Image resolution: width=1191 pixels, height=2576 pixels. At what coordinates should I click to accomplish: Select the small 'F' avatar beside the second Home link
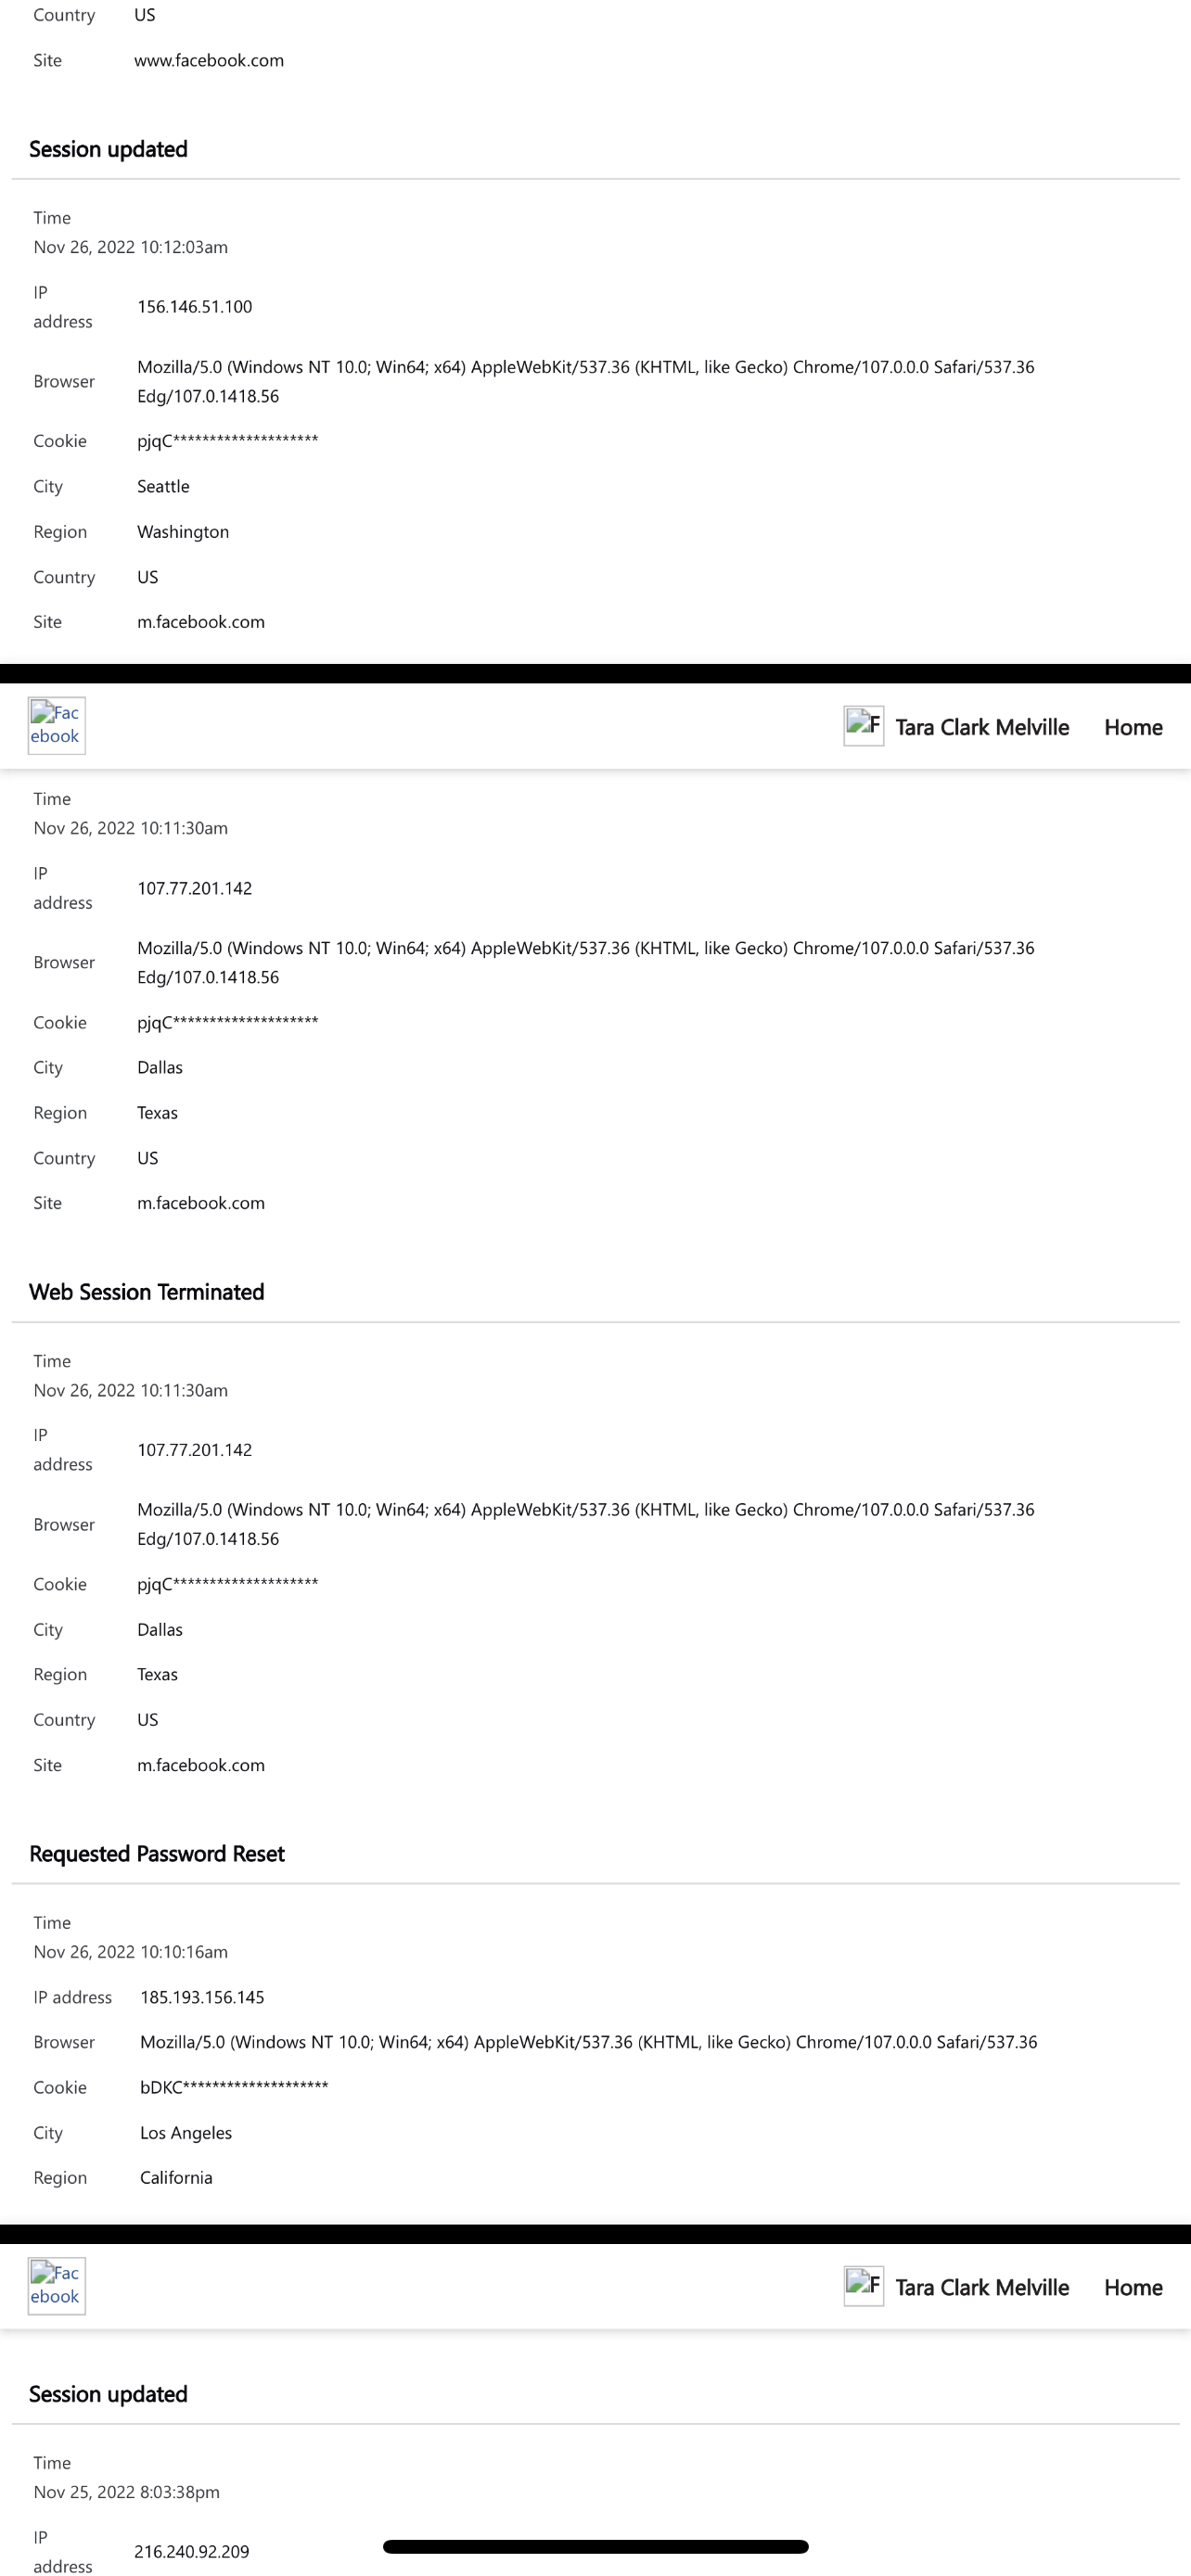(864, 2287)
